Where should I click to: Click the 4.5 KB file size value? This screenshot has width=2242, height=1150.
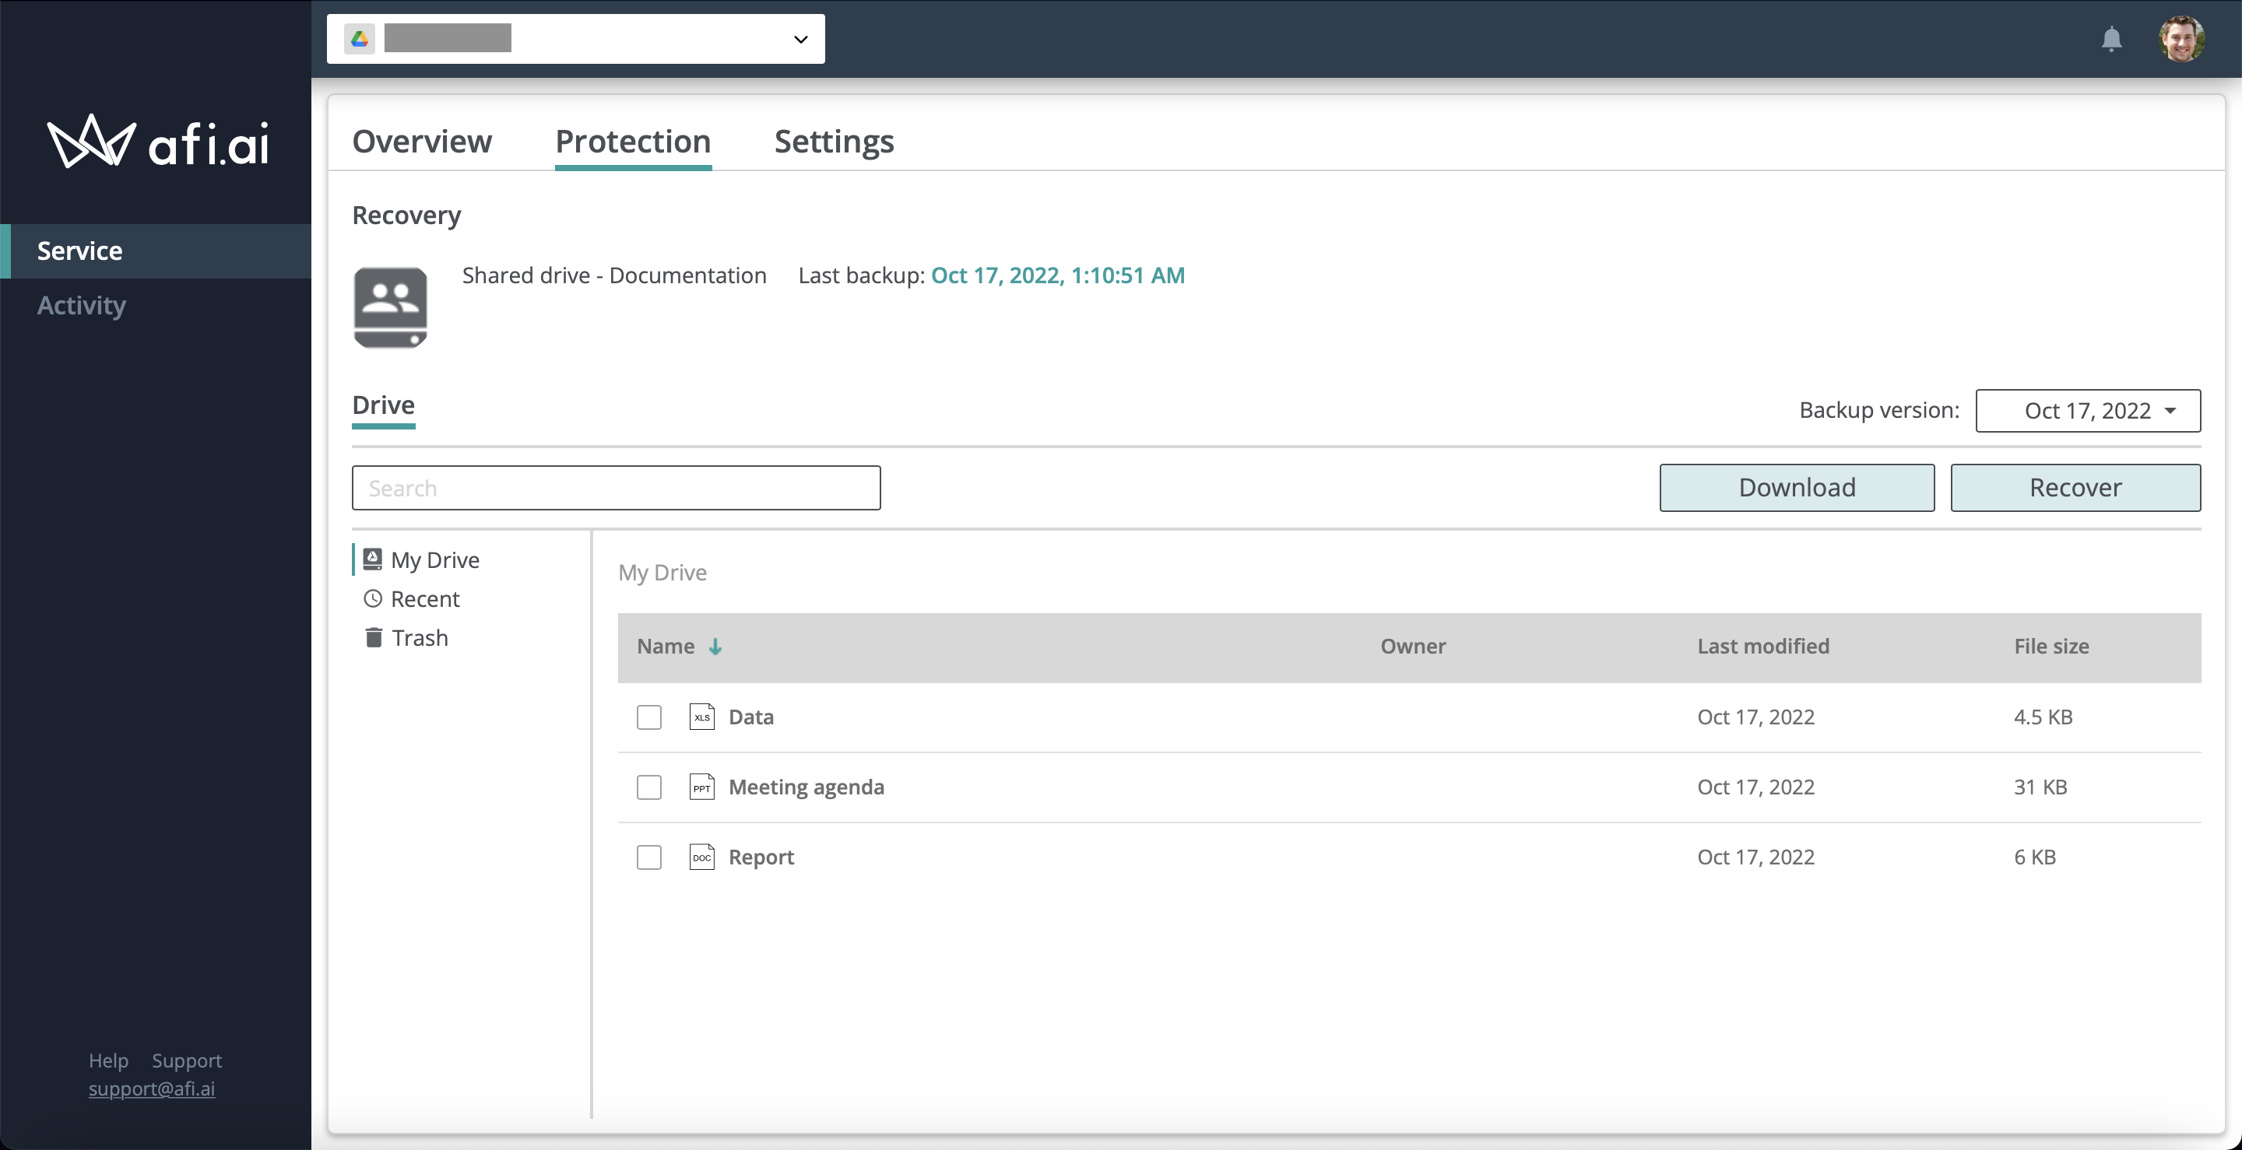[x=2043, y=717]
